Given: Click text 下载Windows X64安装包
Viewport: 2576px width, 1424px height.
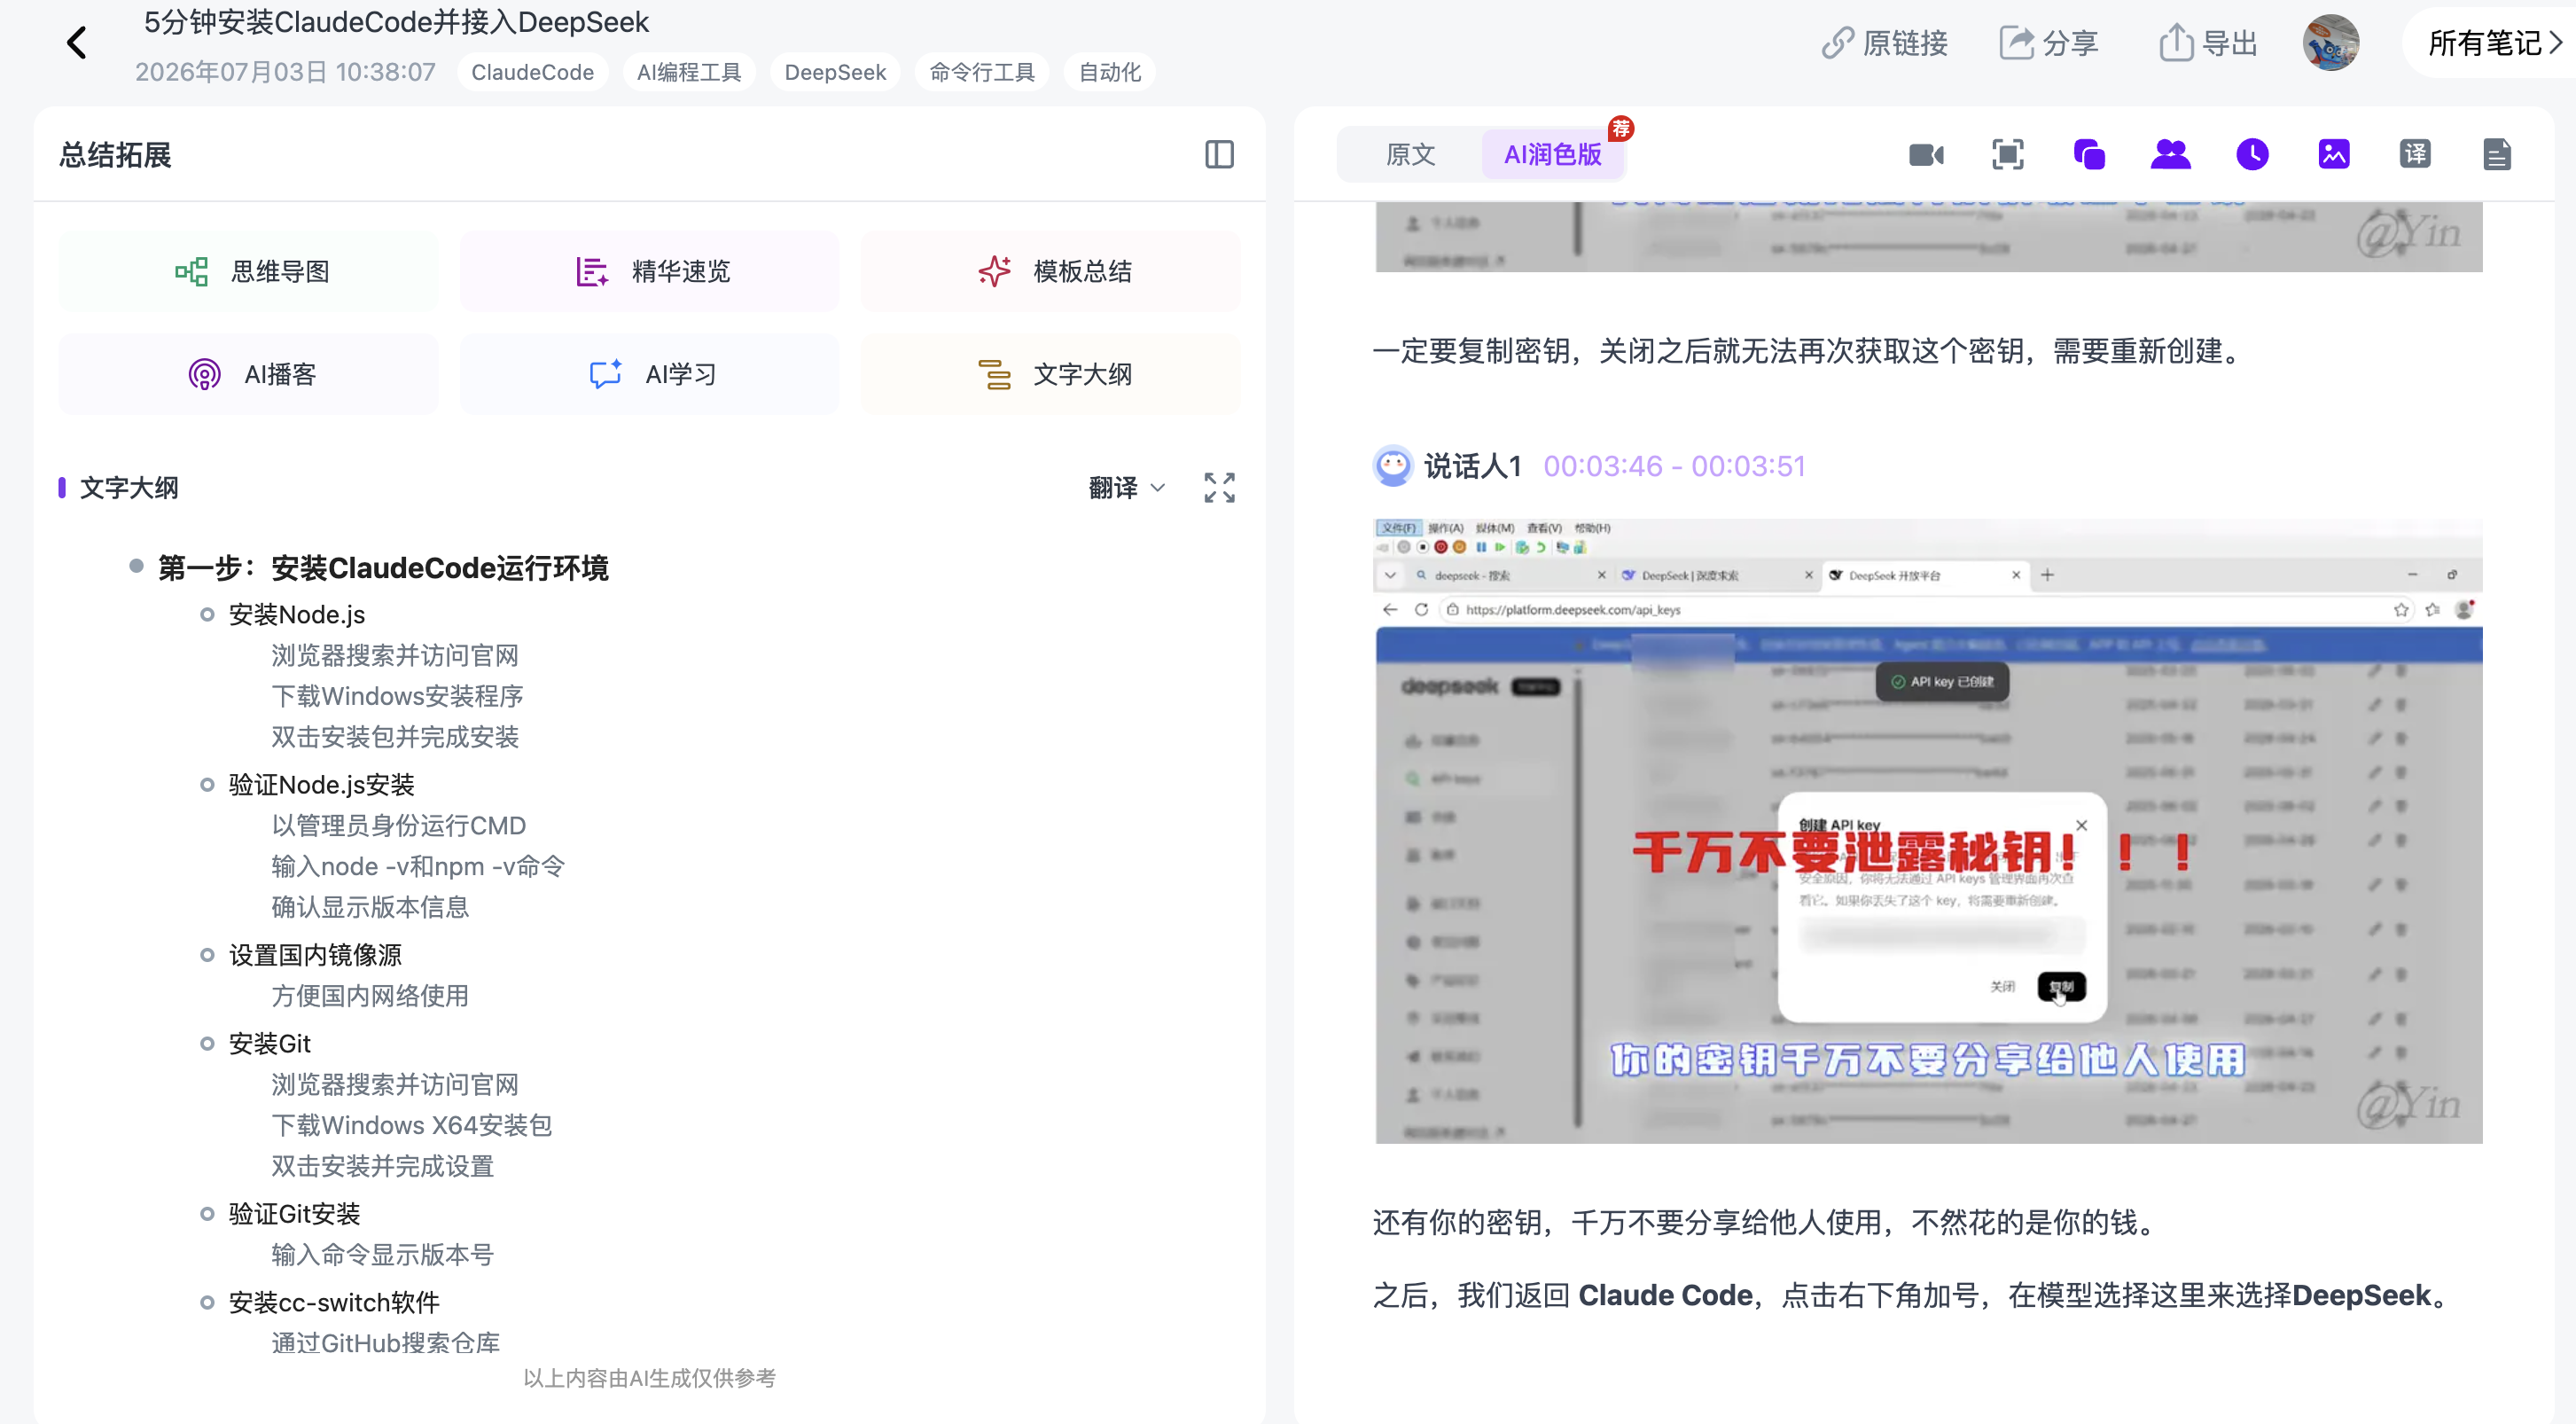Looking at the screenshot, I should [x=412, y=1125].
